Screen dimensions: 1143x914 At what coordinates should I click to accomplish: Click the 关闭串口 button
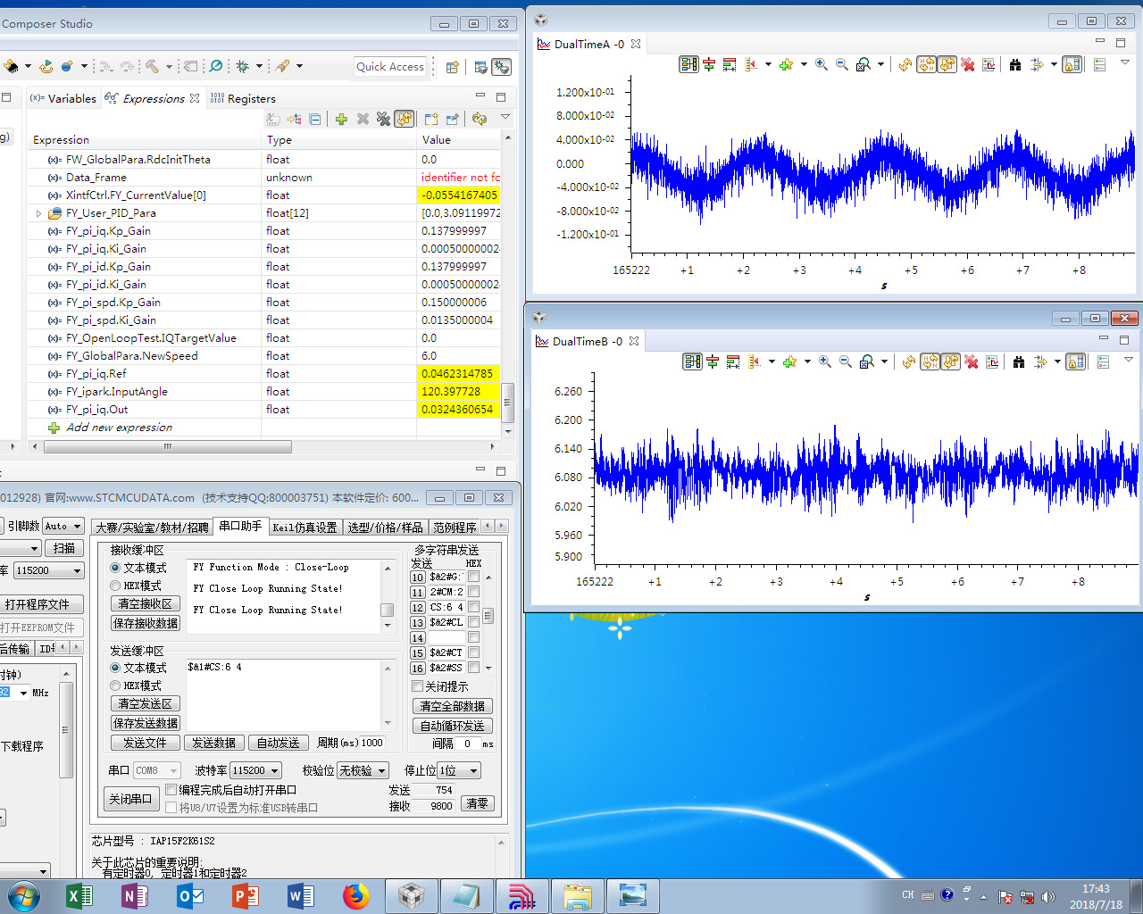click(x=130, y=799)
